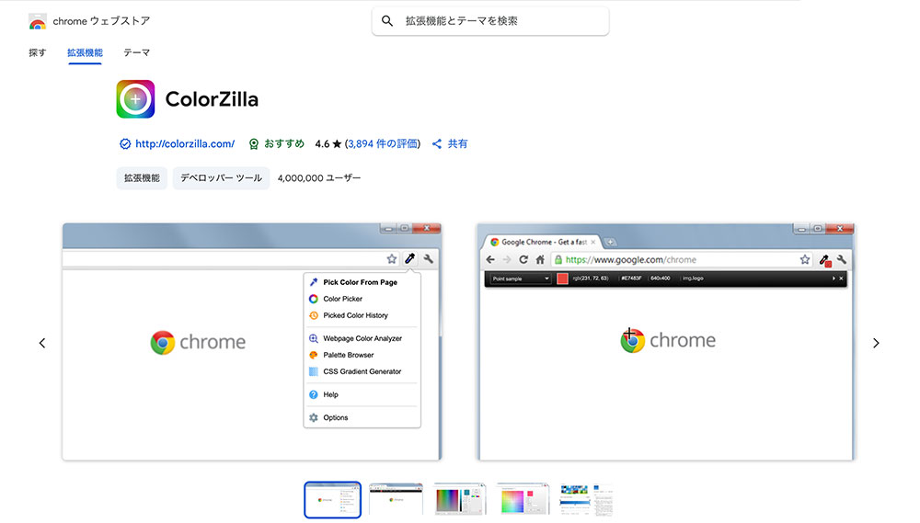
Task: Click the ColorZilla extension logo
Action: (135, 99)
